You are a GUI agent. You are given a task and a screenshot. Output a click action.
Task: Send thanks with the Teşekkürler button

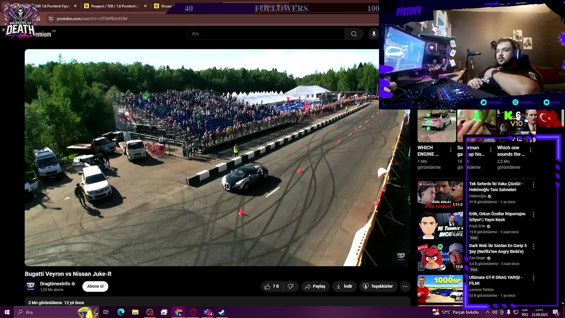point(378,286)
